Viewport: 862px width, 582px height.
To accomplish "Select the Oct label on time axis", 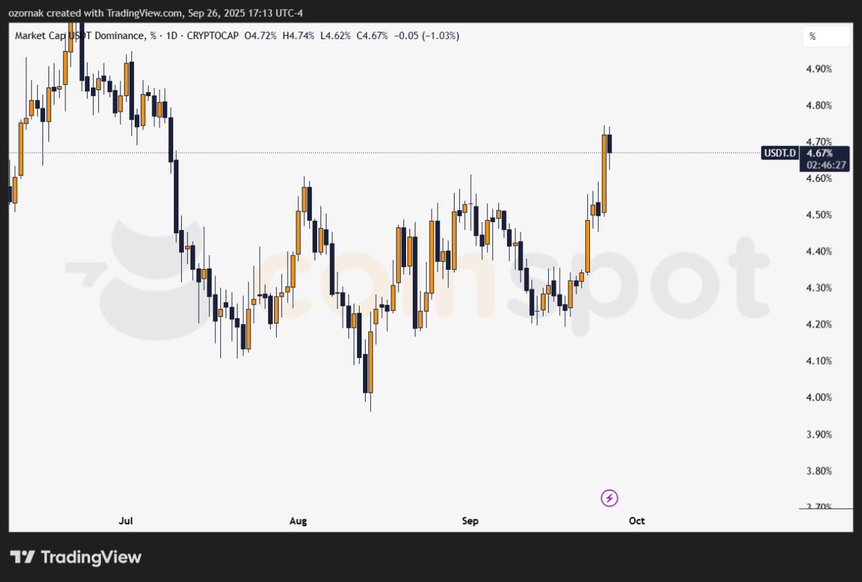I will (636, 521).
